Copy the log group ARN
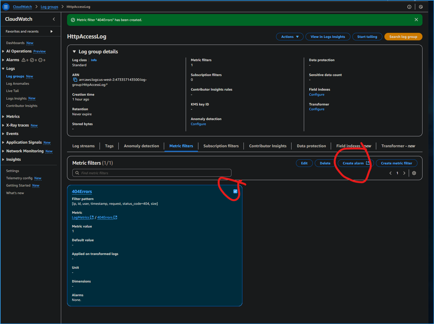This screenshot has width=434, height=324. tap(75, 80)
